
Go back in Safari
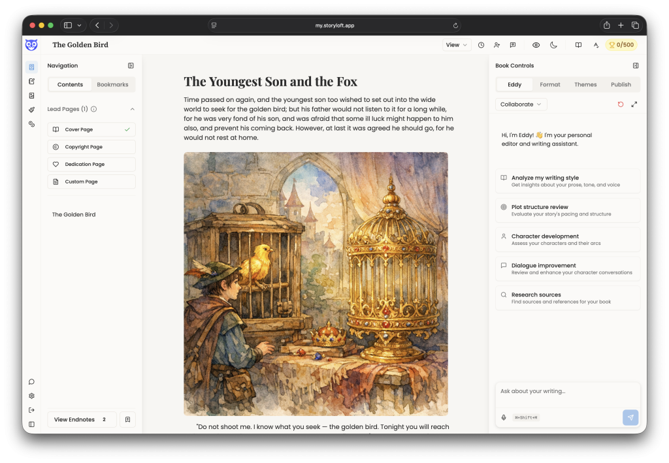(97, 25)
